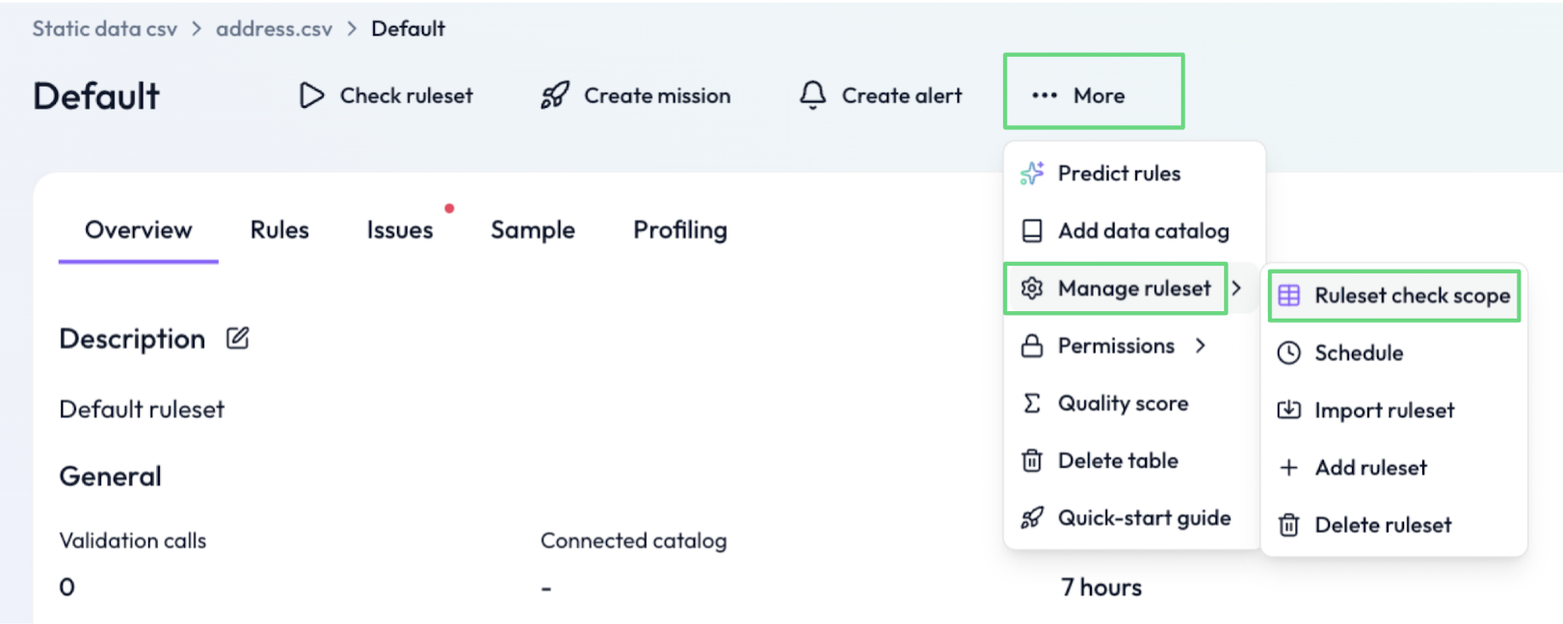Open the Issues tab with red dot
This screenshot has height=624, width=1563.
click(x=400, y=230)
